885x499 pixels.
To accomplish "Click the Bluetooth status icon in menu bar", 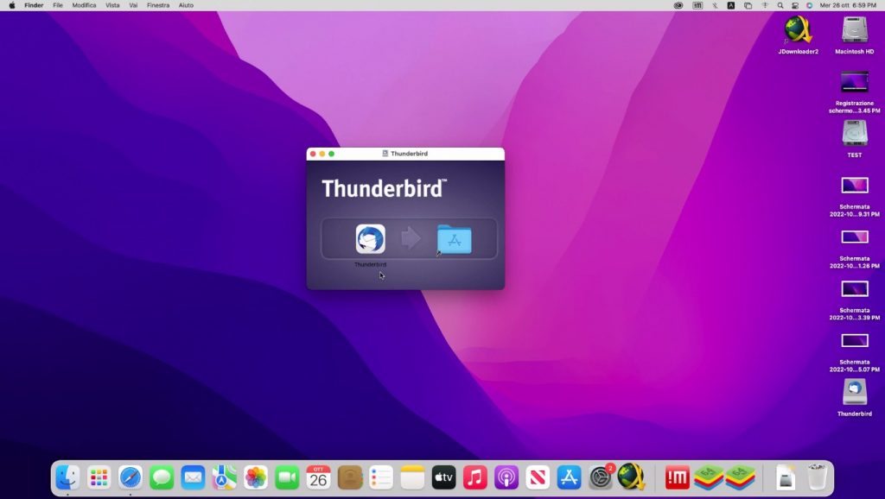I will [714, 5].
